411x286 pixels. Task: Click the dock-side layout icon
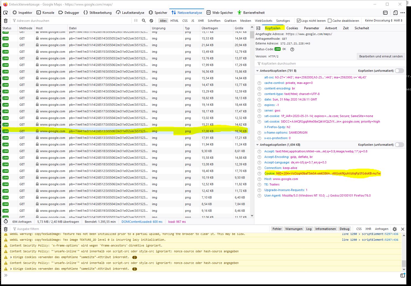[x=385, y=13]
